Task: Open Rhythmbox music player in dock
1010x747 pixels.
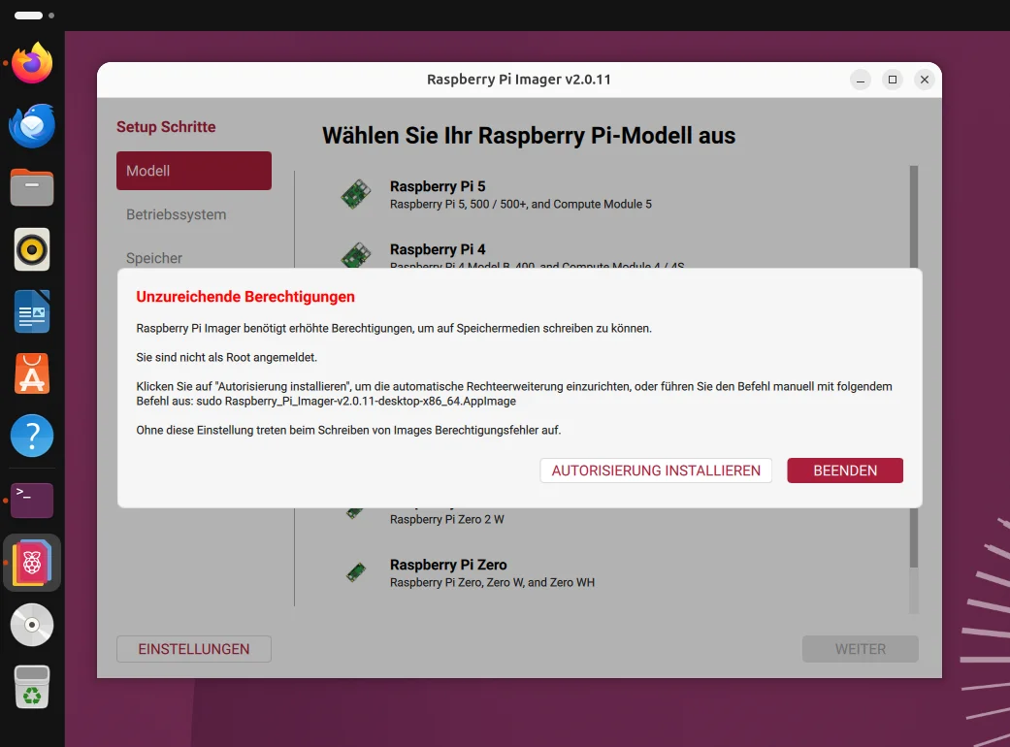Action: pyautogui.click(x=32, y=249)
